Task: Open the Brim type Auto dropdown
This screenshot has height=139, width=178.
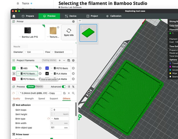Action: point(60,119)
